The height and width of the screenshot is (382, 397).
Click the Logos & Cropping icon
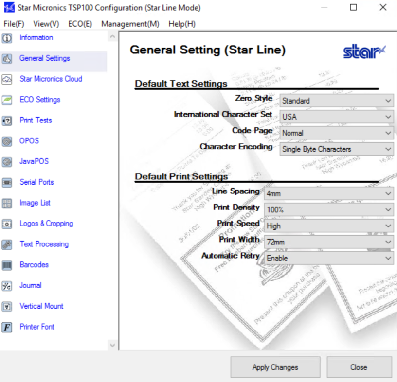[7, 224]
